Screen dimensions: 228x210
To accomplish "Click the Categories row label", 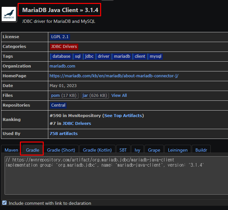I will [x=14, y=47].
